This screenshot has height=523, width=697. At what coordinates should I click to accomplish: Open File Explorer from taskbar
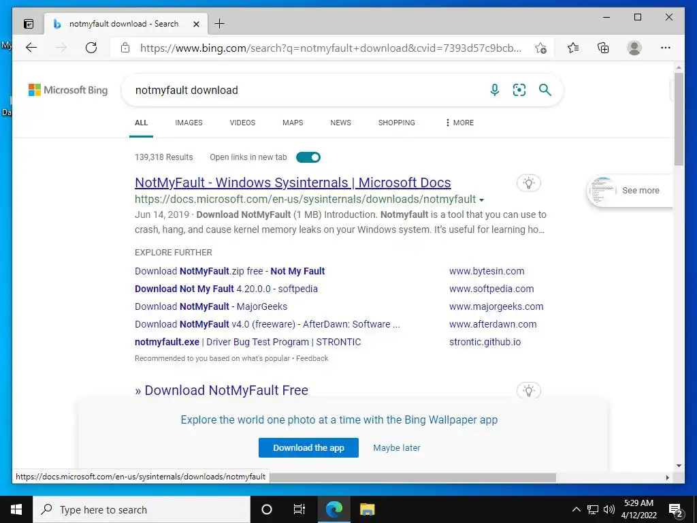pos(367,509)
